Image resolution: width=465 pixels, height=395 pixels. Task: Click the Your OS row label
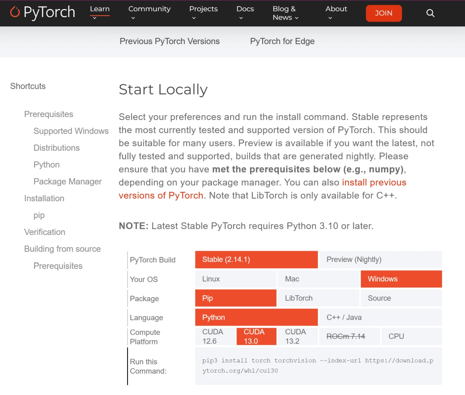click(x=144, y=279)
